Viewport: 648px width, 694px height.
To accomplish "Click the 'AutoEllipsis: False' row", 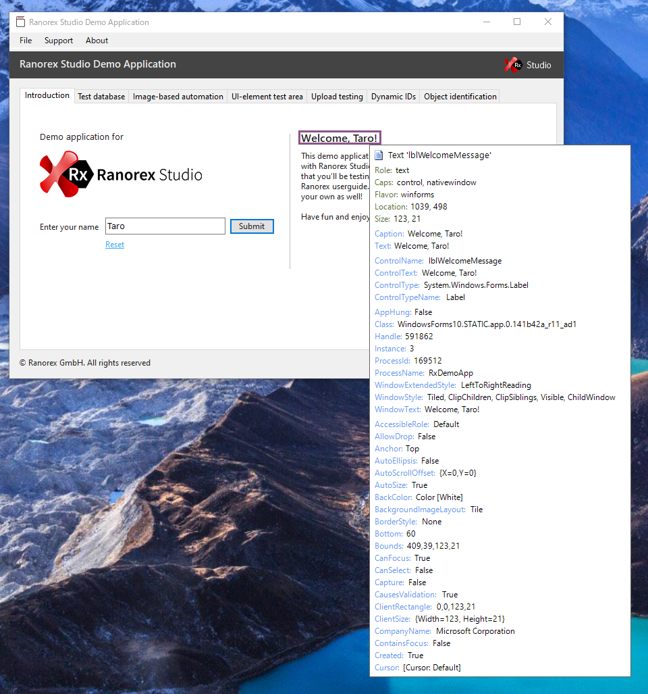I will [406, 461].
